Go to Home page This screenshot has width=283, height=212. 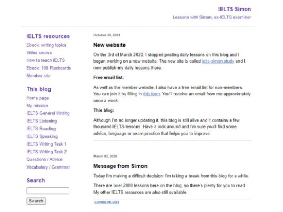(x=37, y=98)
